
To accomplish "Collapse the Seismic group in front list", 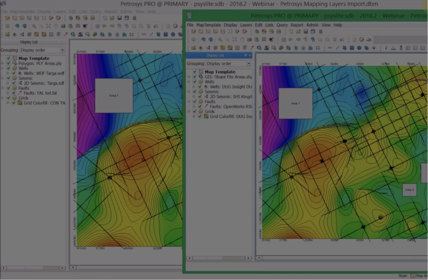I will tap(189, 92).
